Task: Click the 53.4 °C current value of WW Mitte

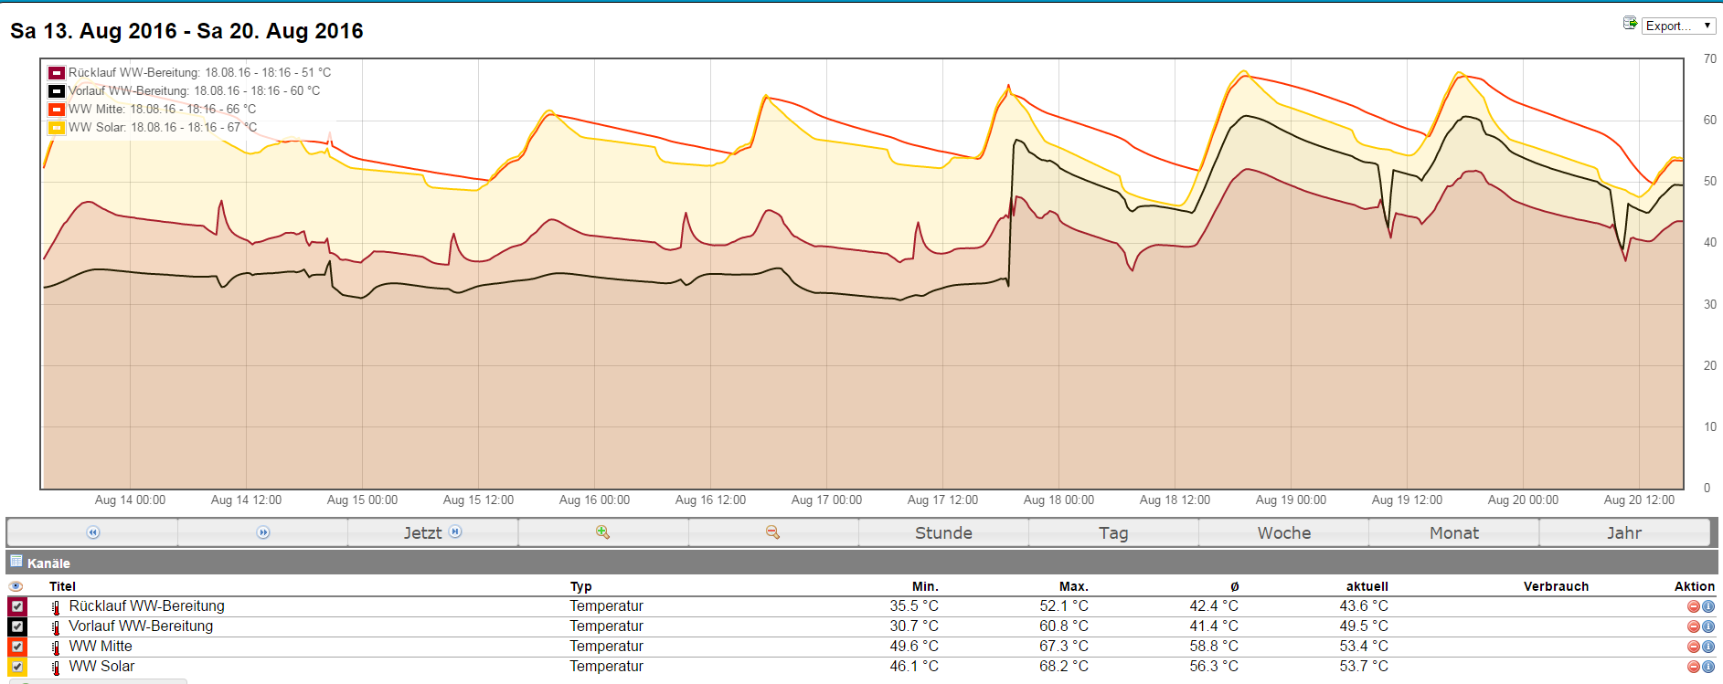Action: tap(1364, 647)
